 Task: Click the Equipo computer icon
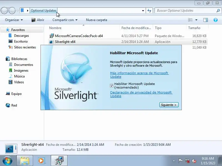pos(8,94)
